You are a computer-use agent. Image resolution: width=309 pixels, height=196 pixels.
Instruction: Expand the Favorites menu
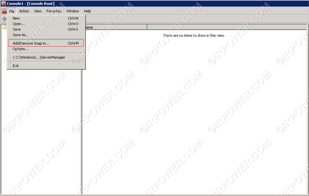coord(54,11)
